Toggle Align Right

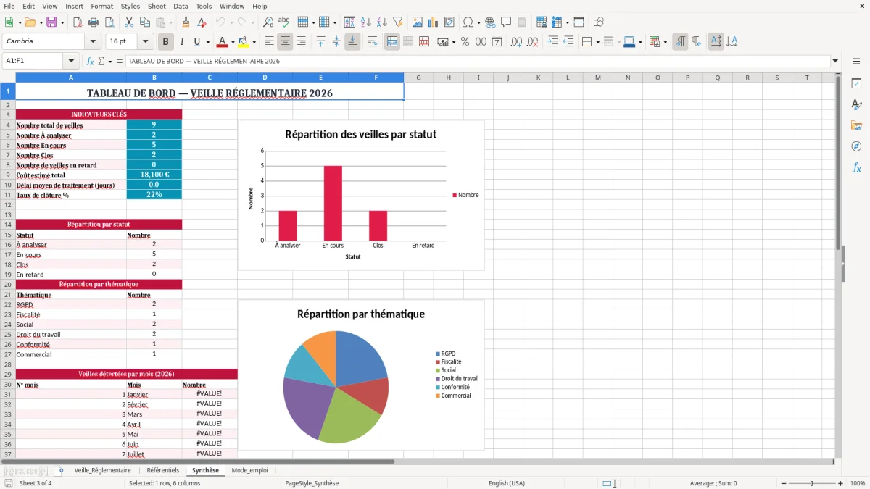coord(301,41)
